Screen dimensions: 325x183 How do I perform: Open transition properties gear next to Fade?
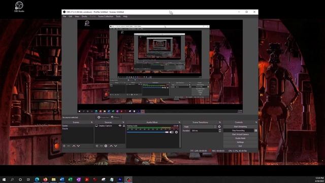219,127
